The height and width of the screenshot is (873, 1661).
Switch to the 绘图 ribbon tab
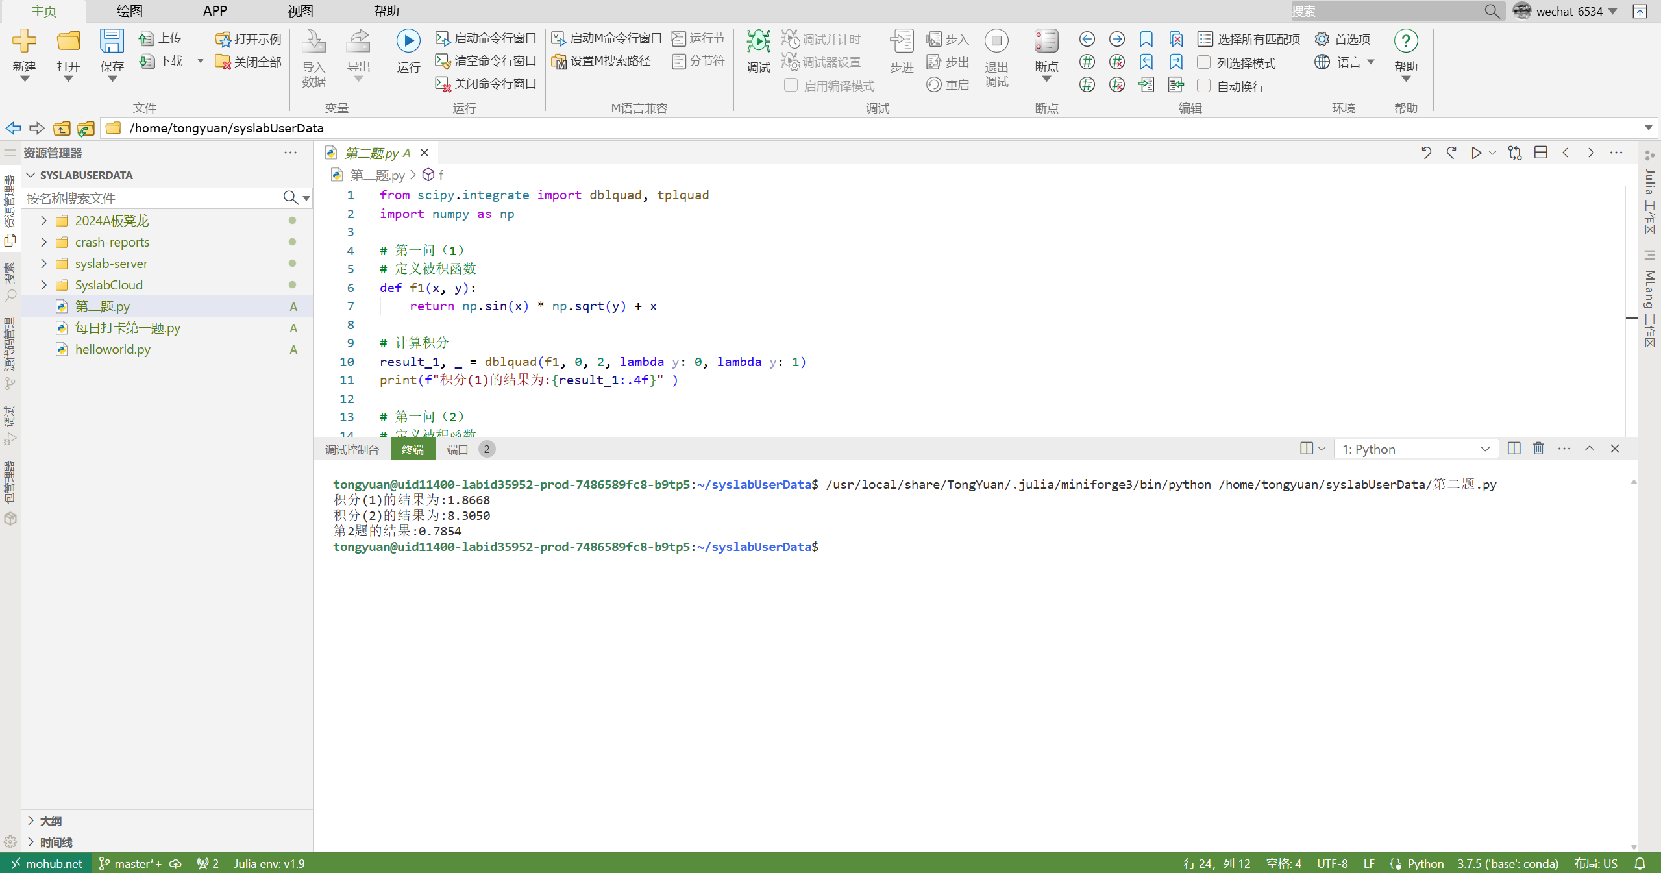coord(129,11)
